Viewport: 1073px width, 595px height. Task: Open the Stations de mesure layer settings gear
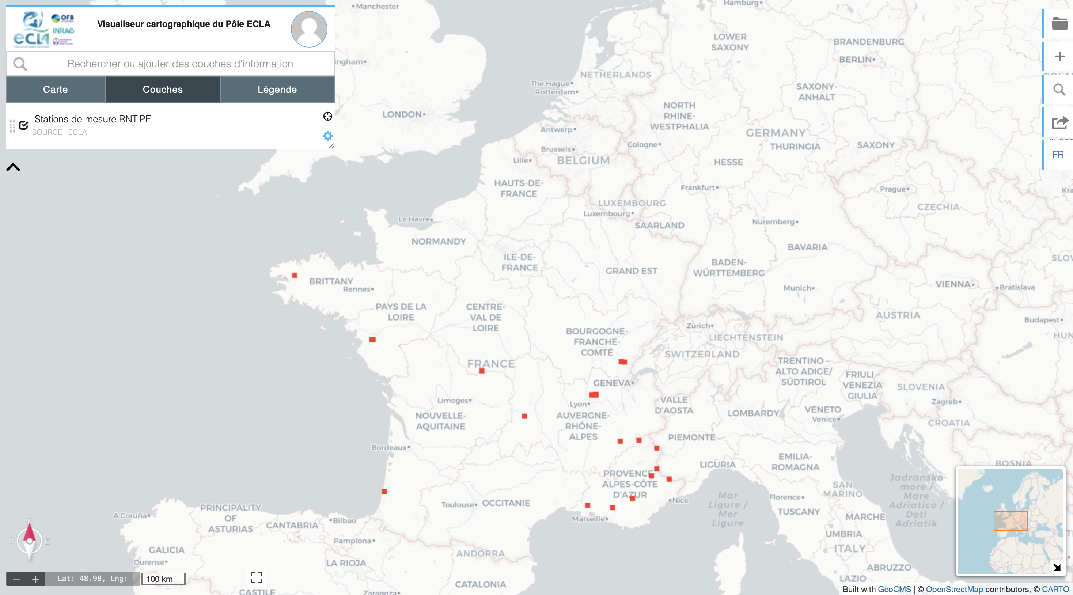328,136
